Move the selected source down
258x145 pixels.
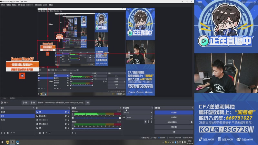50,133
